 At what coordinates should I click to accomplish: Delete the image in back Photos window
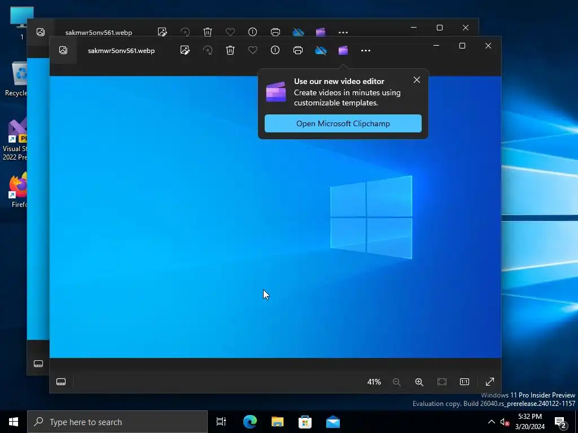(208, 32)
